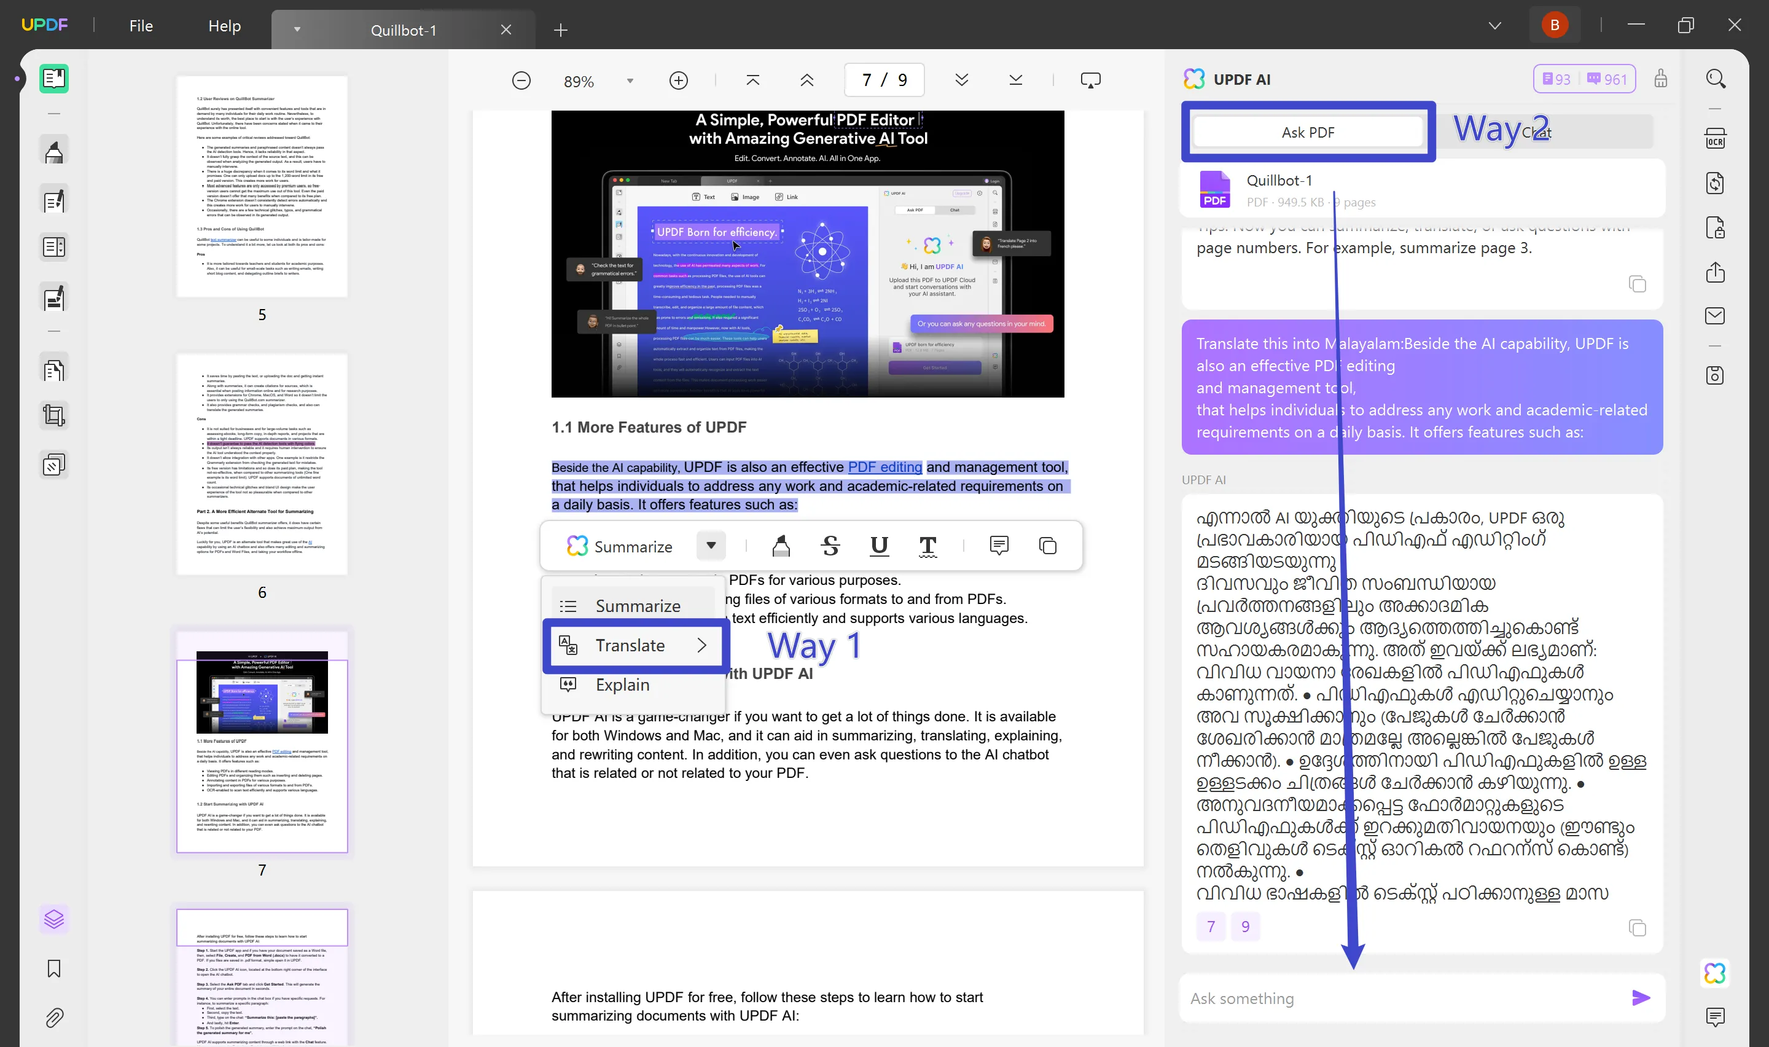Open the Bookmarks panel icon

(x=54, y=969)
